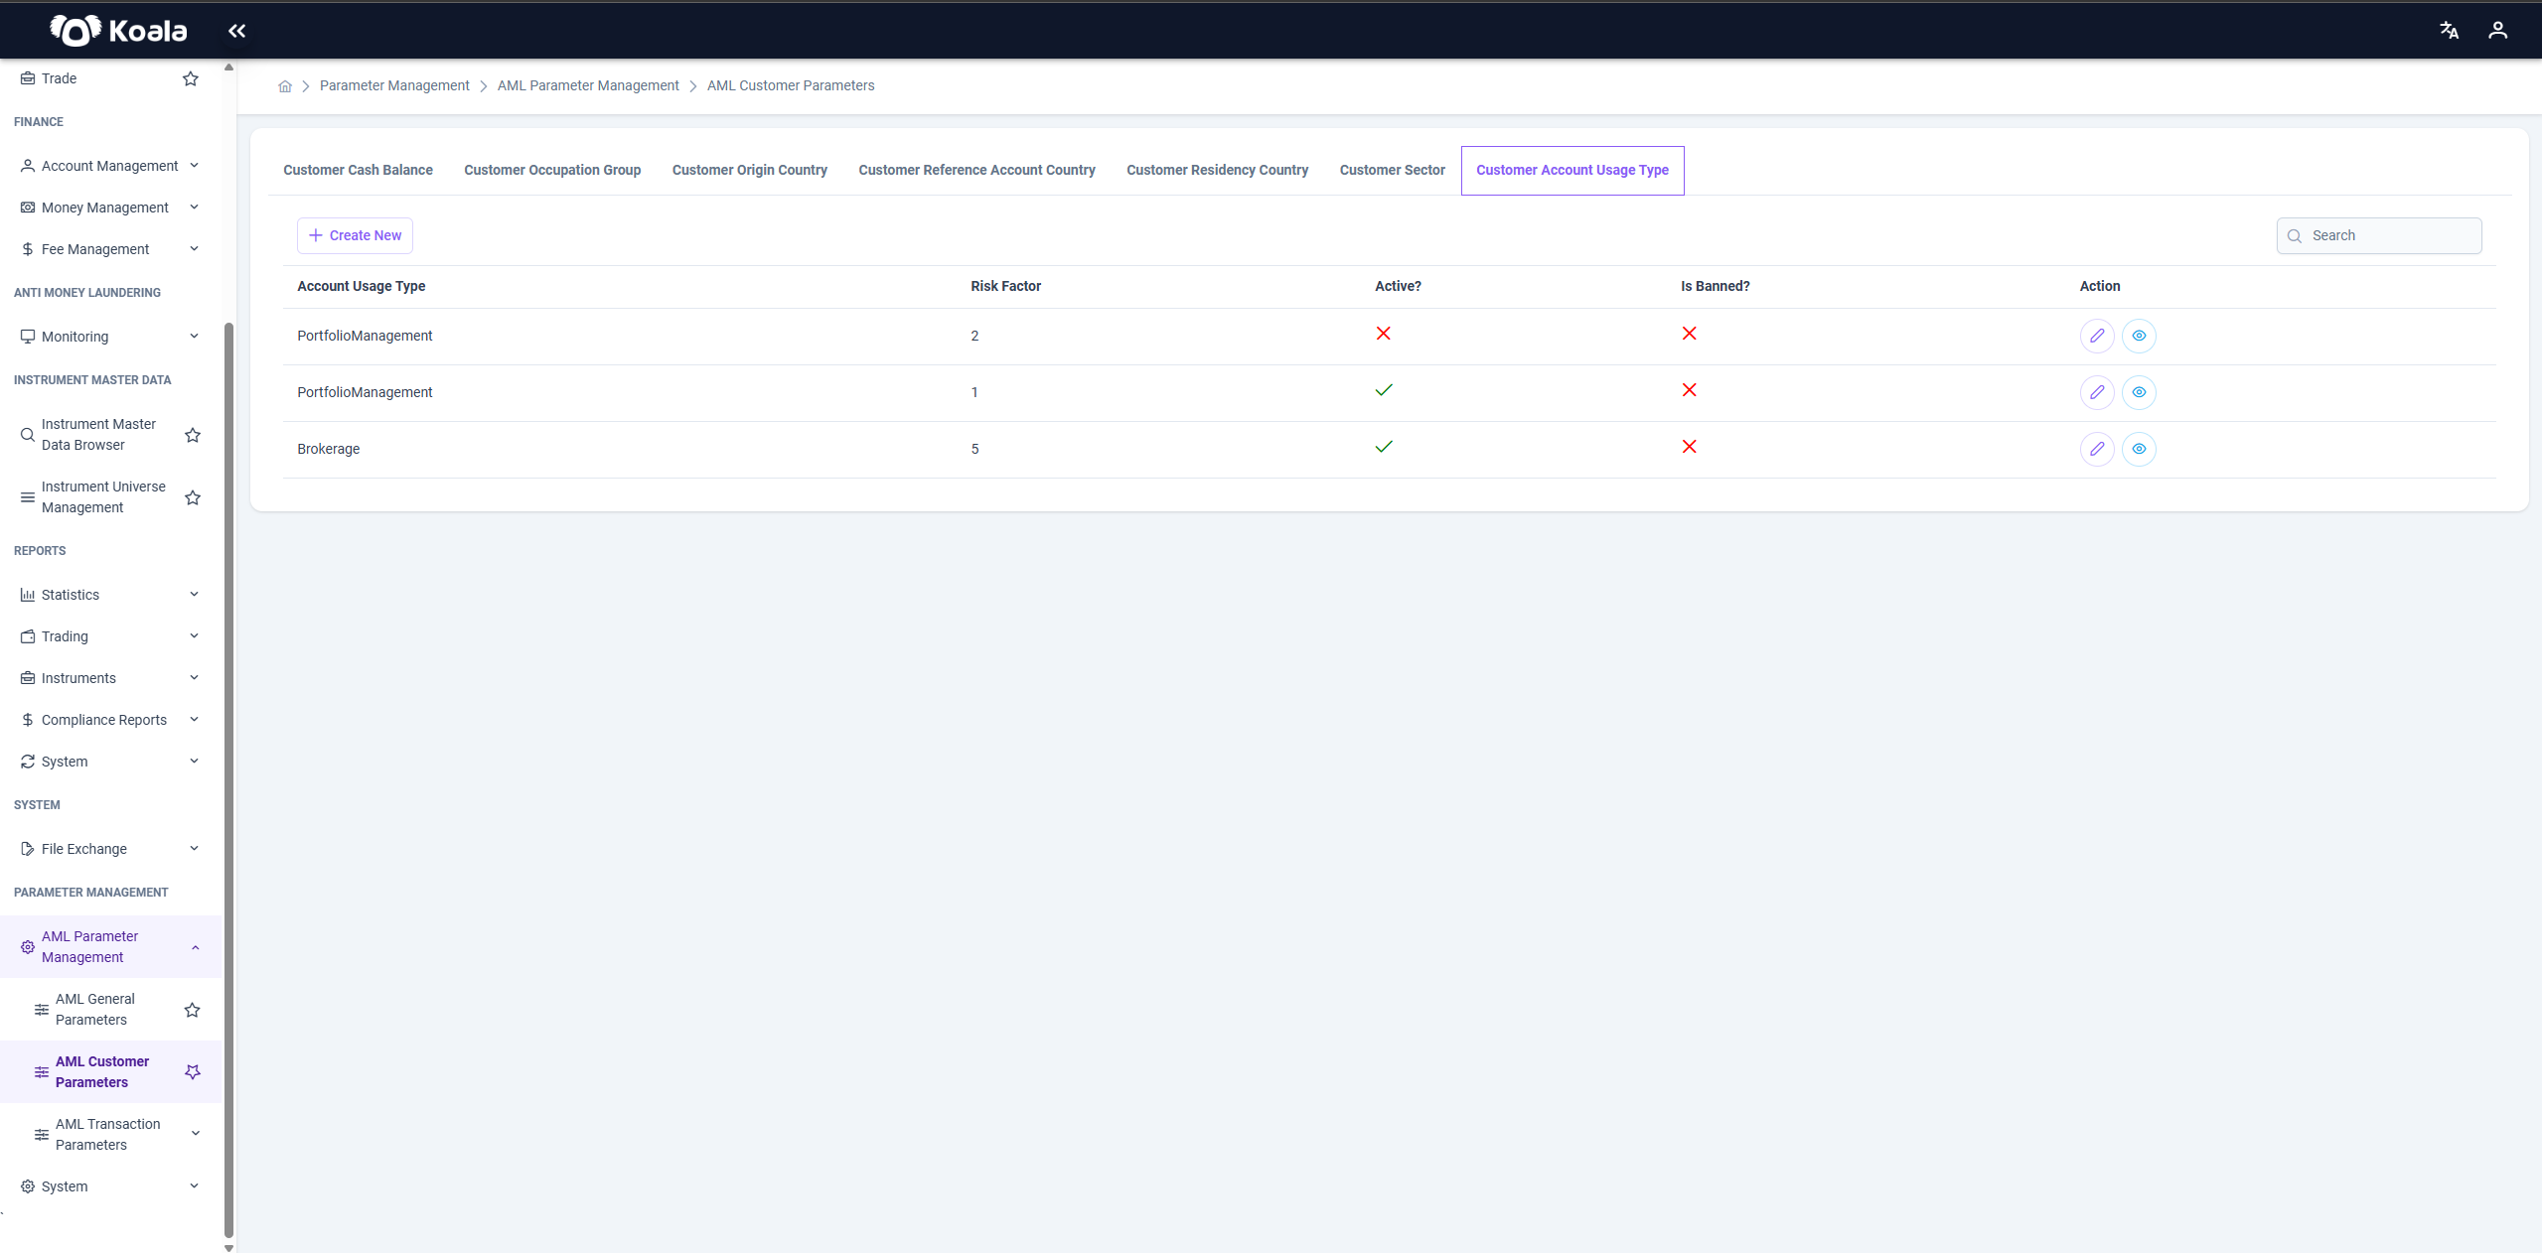Click the Koala logo
Screen dimensions: 2542x1253
coord(118,31)
